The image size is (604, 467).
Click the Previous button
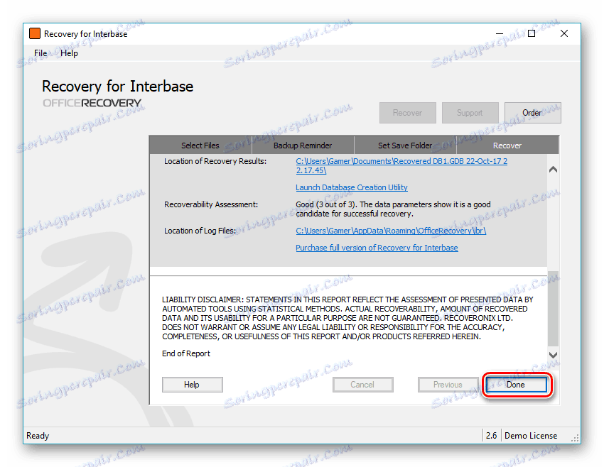[x=448, y=385]
